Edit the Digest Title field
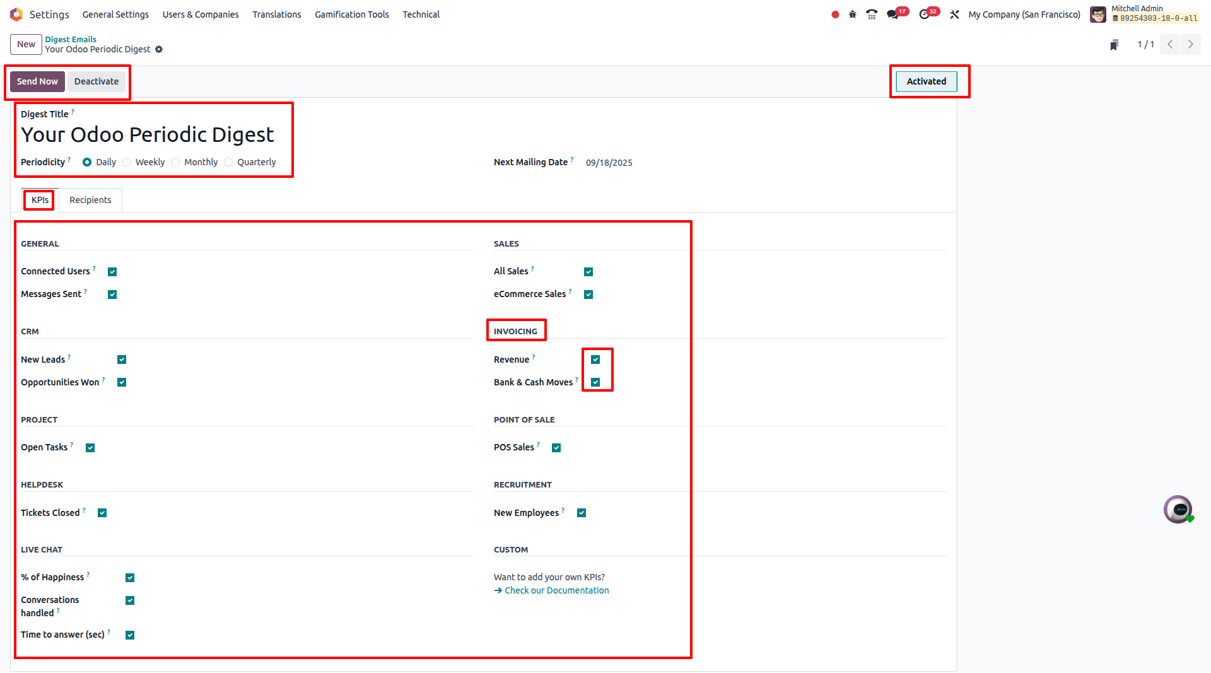The width and height of the screenshot is (1211, 673). coord(148,135)
